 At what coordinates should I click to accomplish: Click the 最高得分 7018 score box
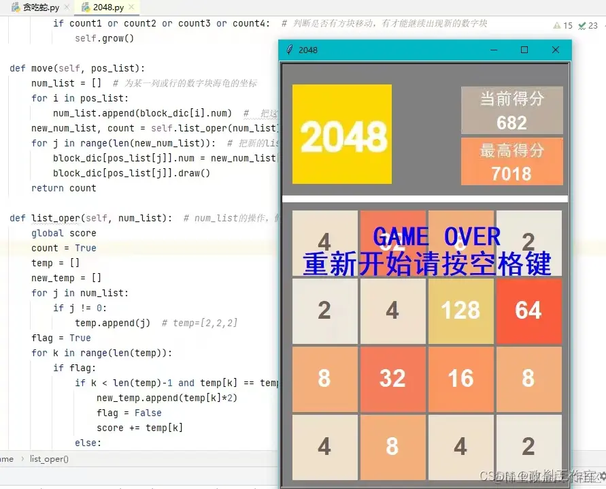click(512, 161)
